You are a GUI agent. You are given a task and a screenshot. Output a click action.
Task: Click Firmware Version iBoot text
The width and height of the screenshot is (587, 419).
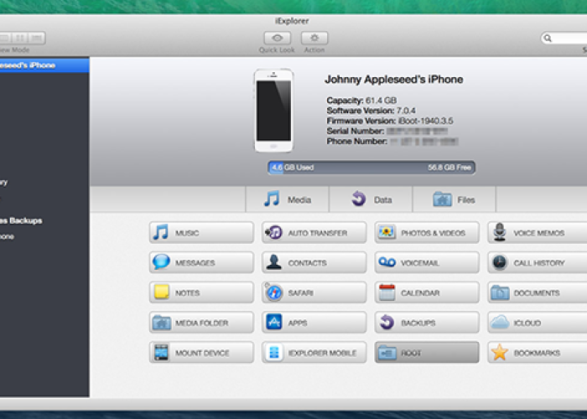point(390,121)
